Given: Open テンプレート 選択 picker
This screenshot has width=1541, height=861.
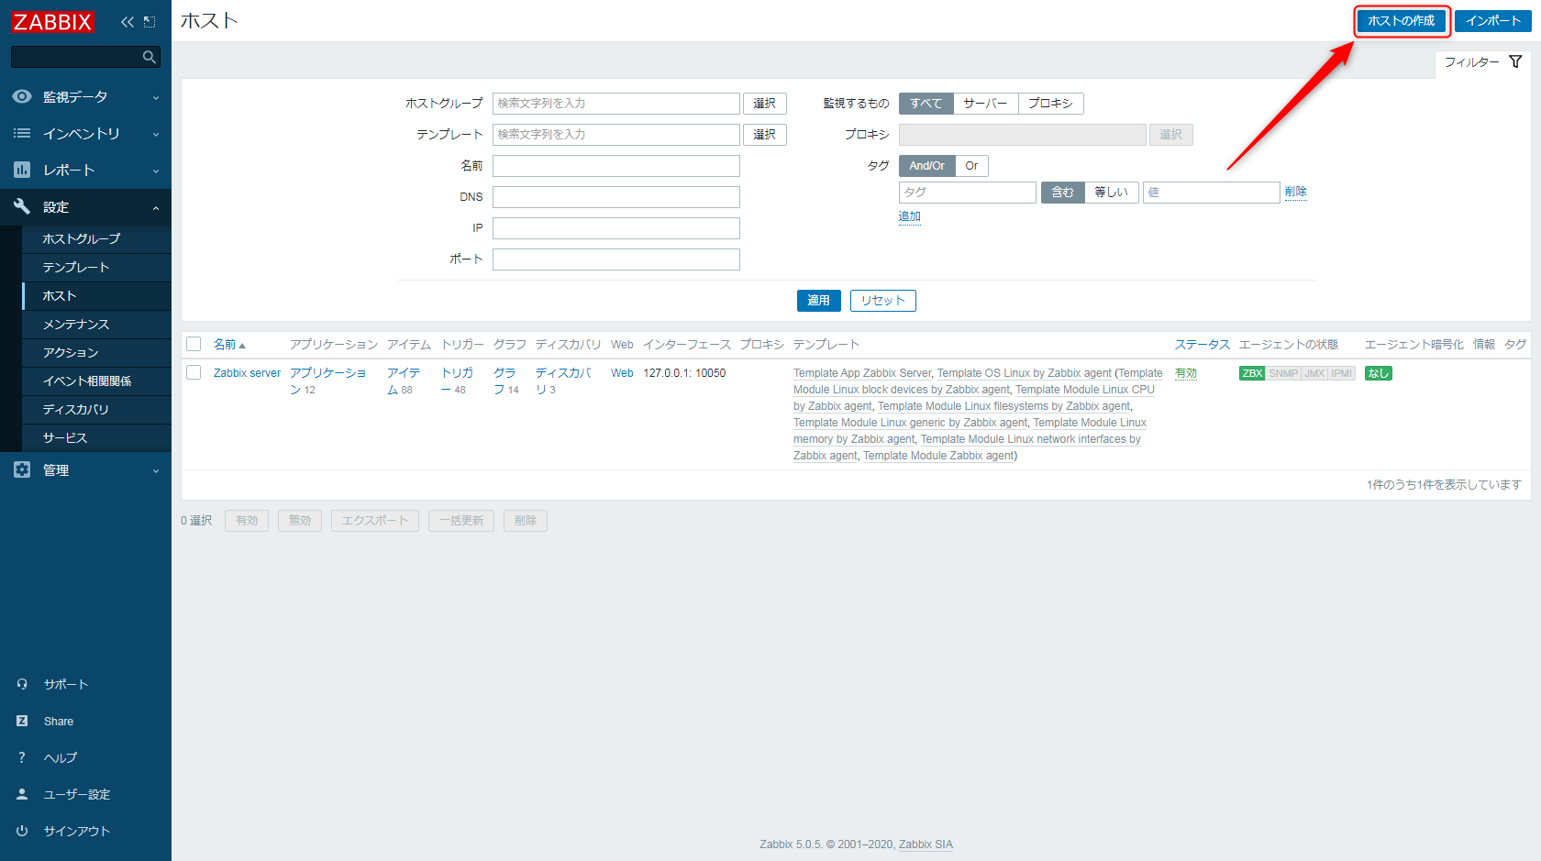Looking at the screenshot, I should click(x=765, y=135).
